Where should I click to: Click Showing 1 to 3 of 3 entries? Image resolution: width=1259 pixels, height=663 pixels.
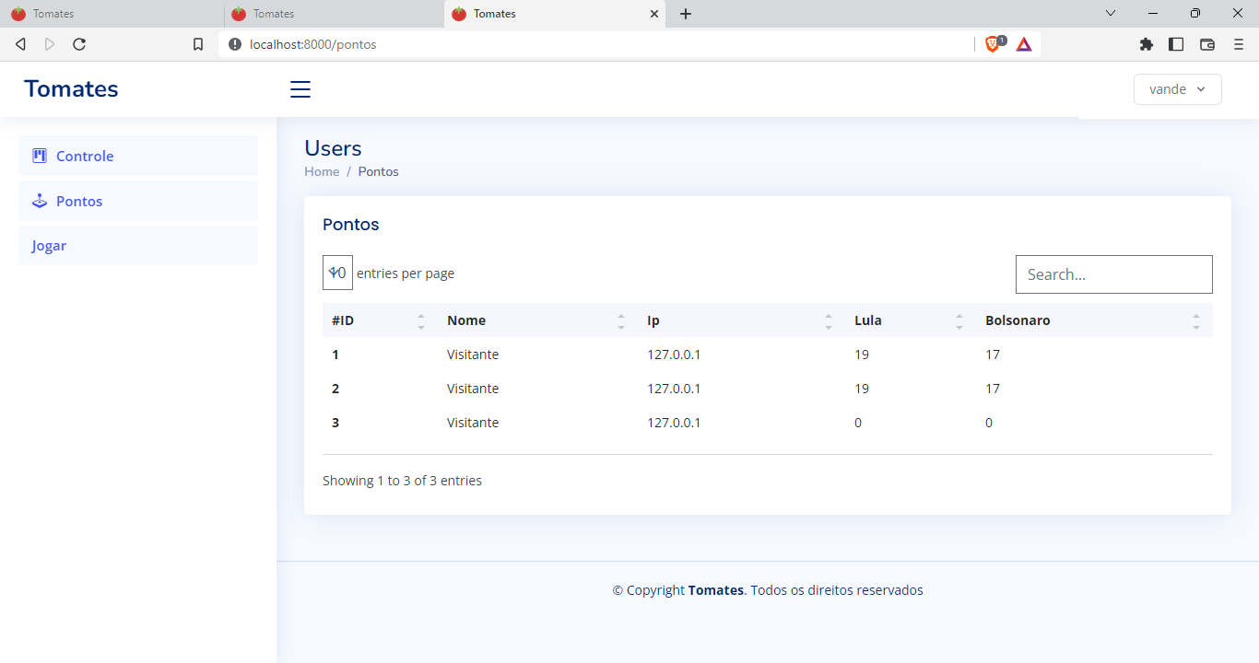(402, 481)
